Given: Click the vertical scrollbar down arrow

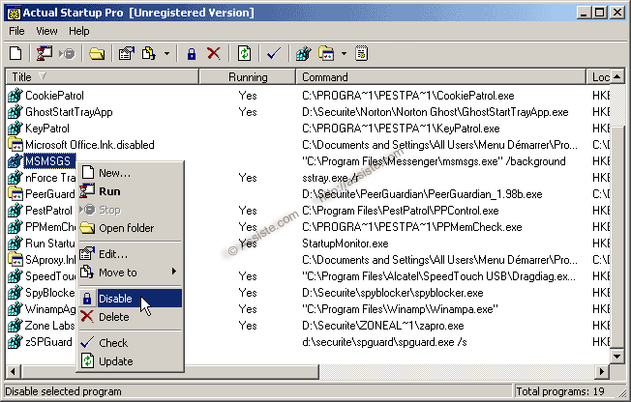Looking at the screenshot, I should pos(616,357).
